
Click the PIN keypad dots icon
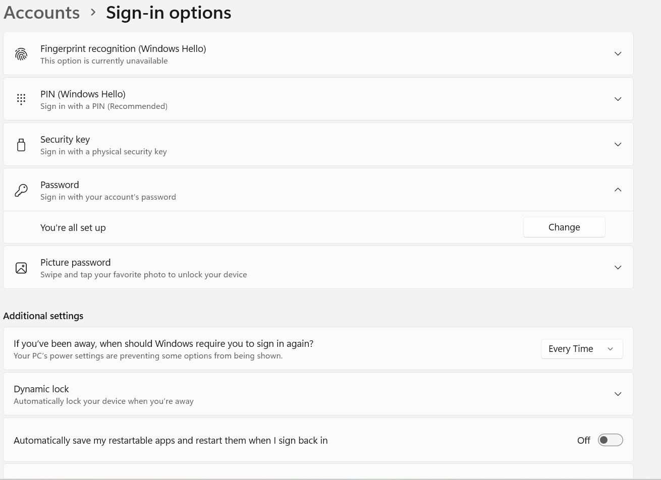21,99
